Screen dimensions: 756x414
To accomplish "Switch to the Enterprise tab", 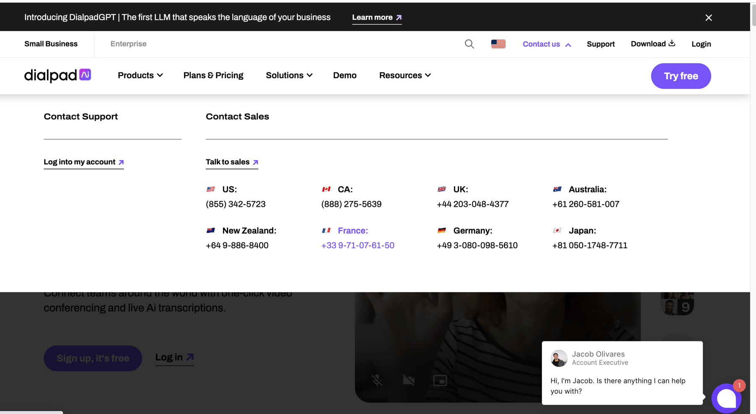I will (128, 44).
